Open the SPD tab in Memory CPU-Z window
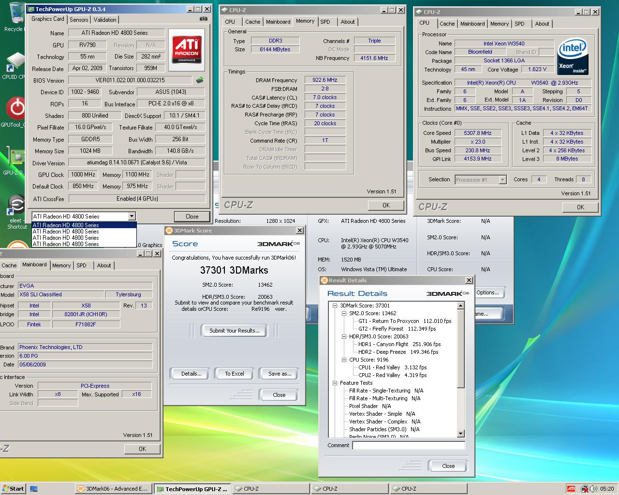Screen dimensions: 619x495 325,22
